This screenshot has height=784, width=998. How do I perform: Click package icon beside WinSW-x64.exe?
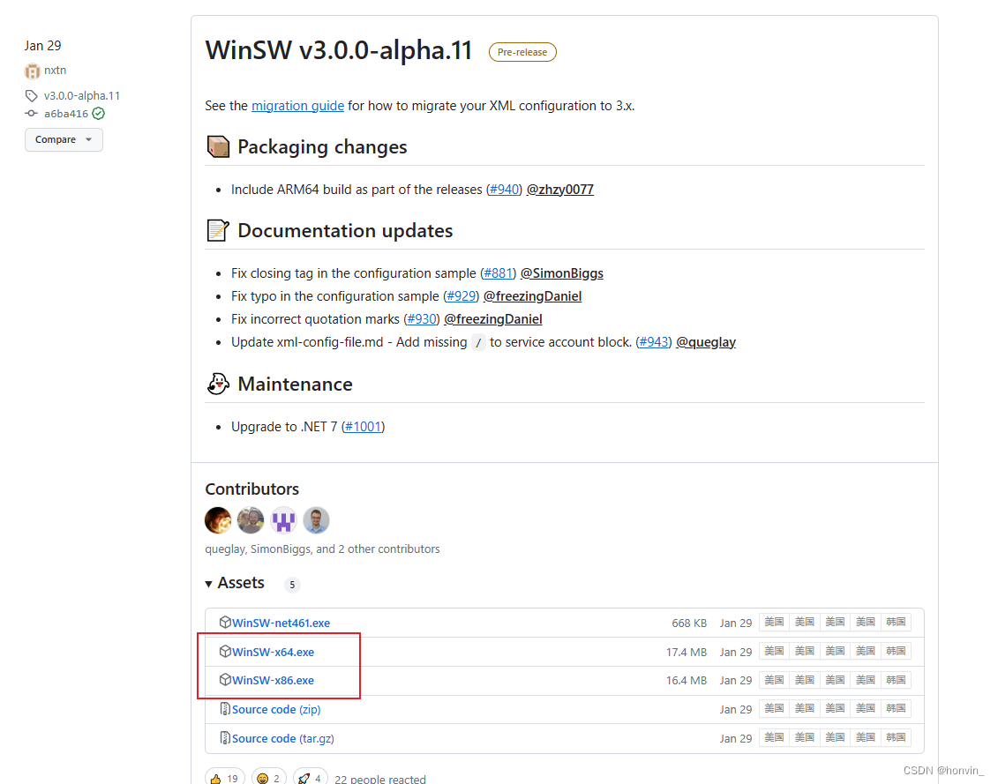225,651
